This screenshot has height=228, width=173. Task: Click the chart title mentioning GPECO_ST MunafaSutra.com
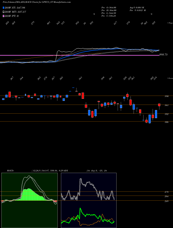(37, 2)
